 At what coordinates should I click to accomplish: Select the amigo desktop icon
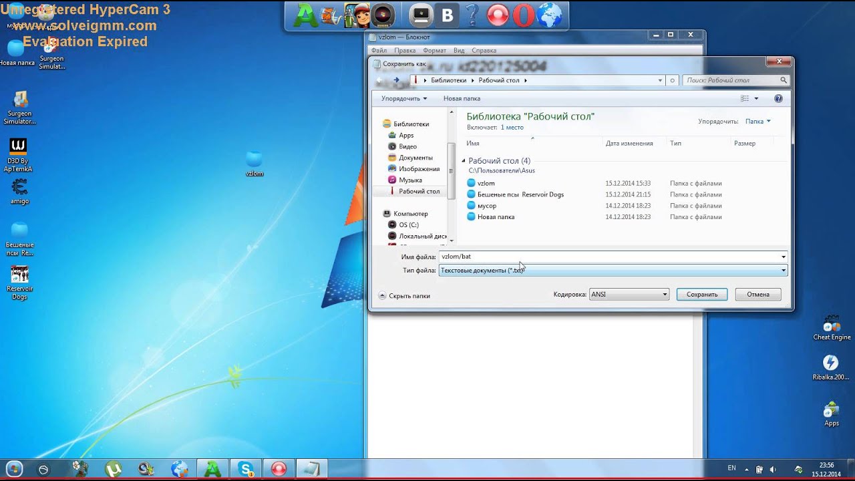coord(19,191)
